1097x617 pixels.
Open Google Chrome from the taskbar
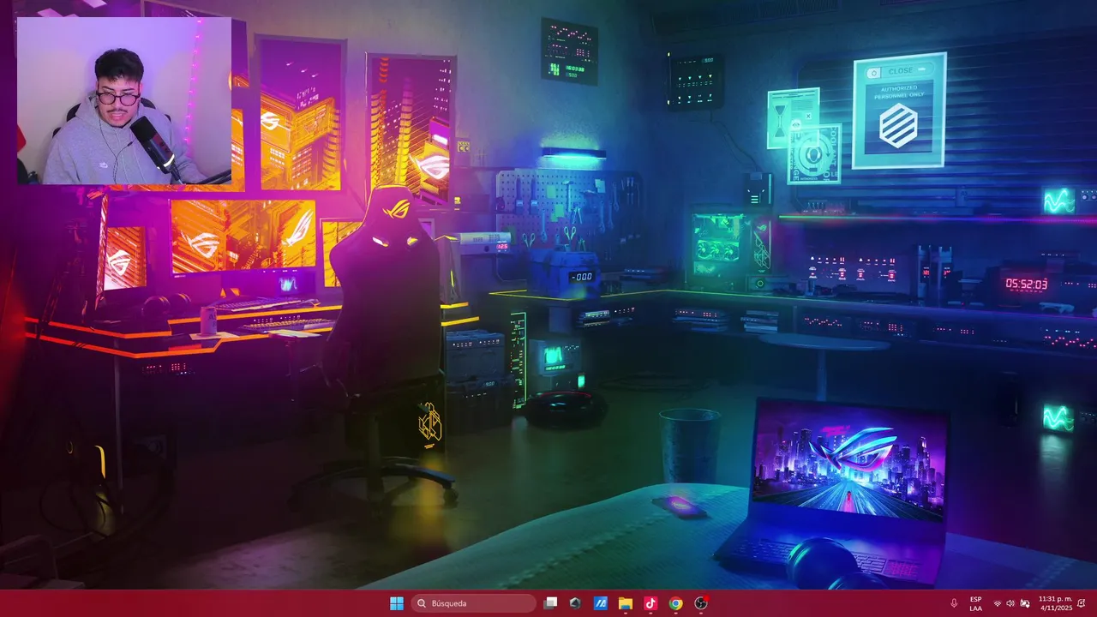[675, 603]
